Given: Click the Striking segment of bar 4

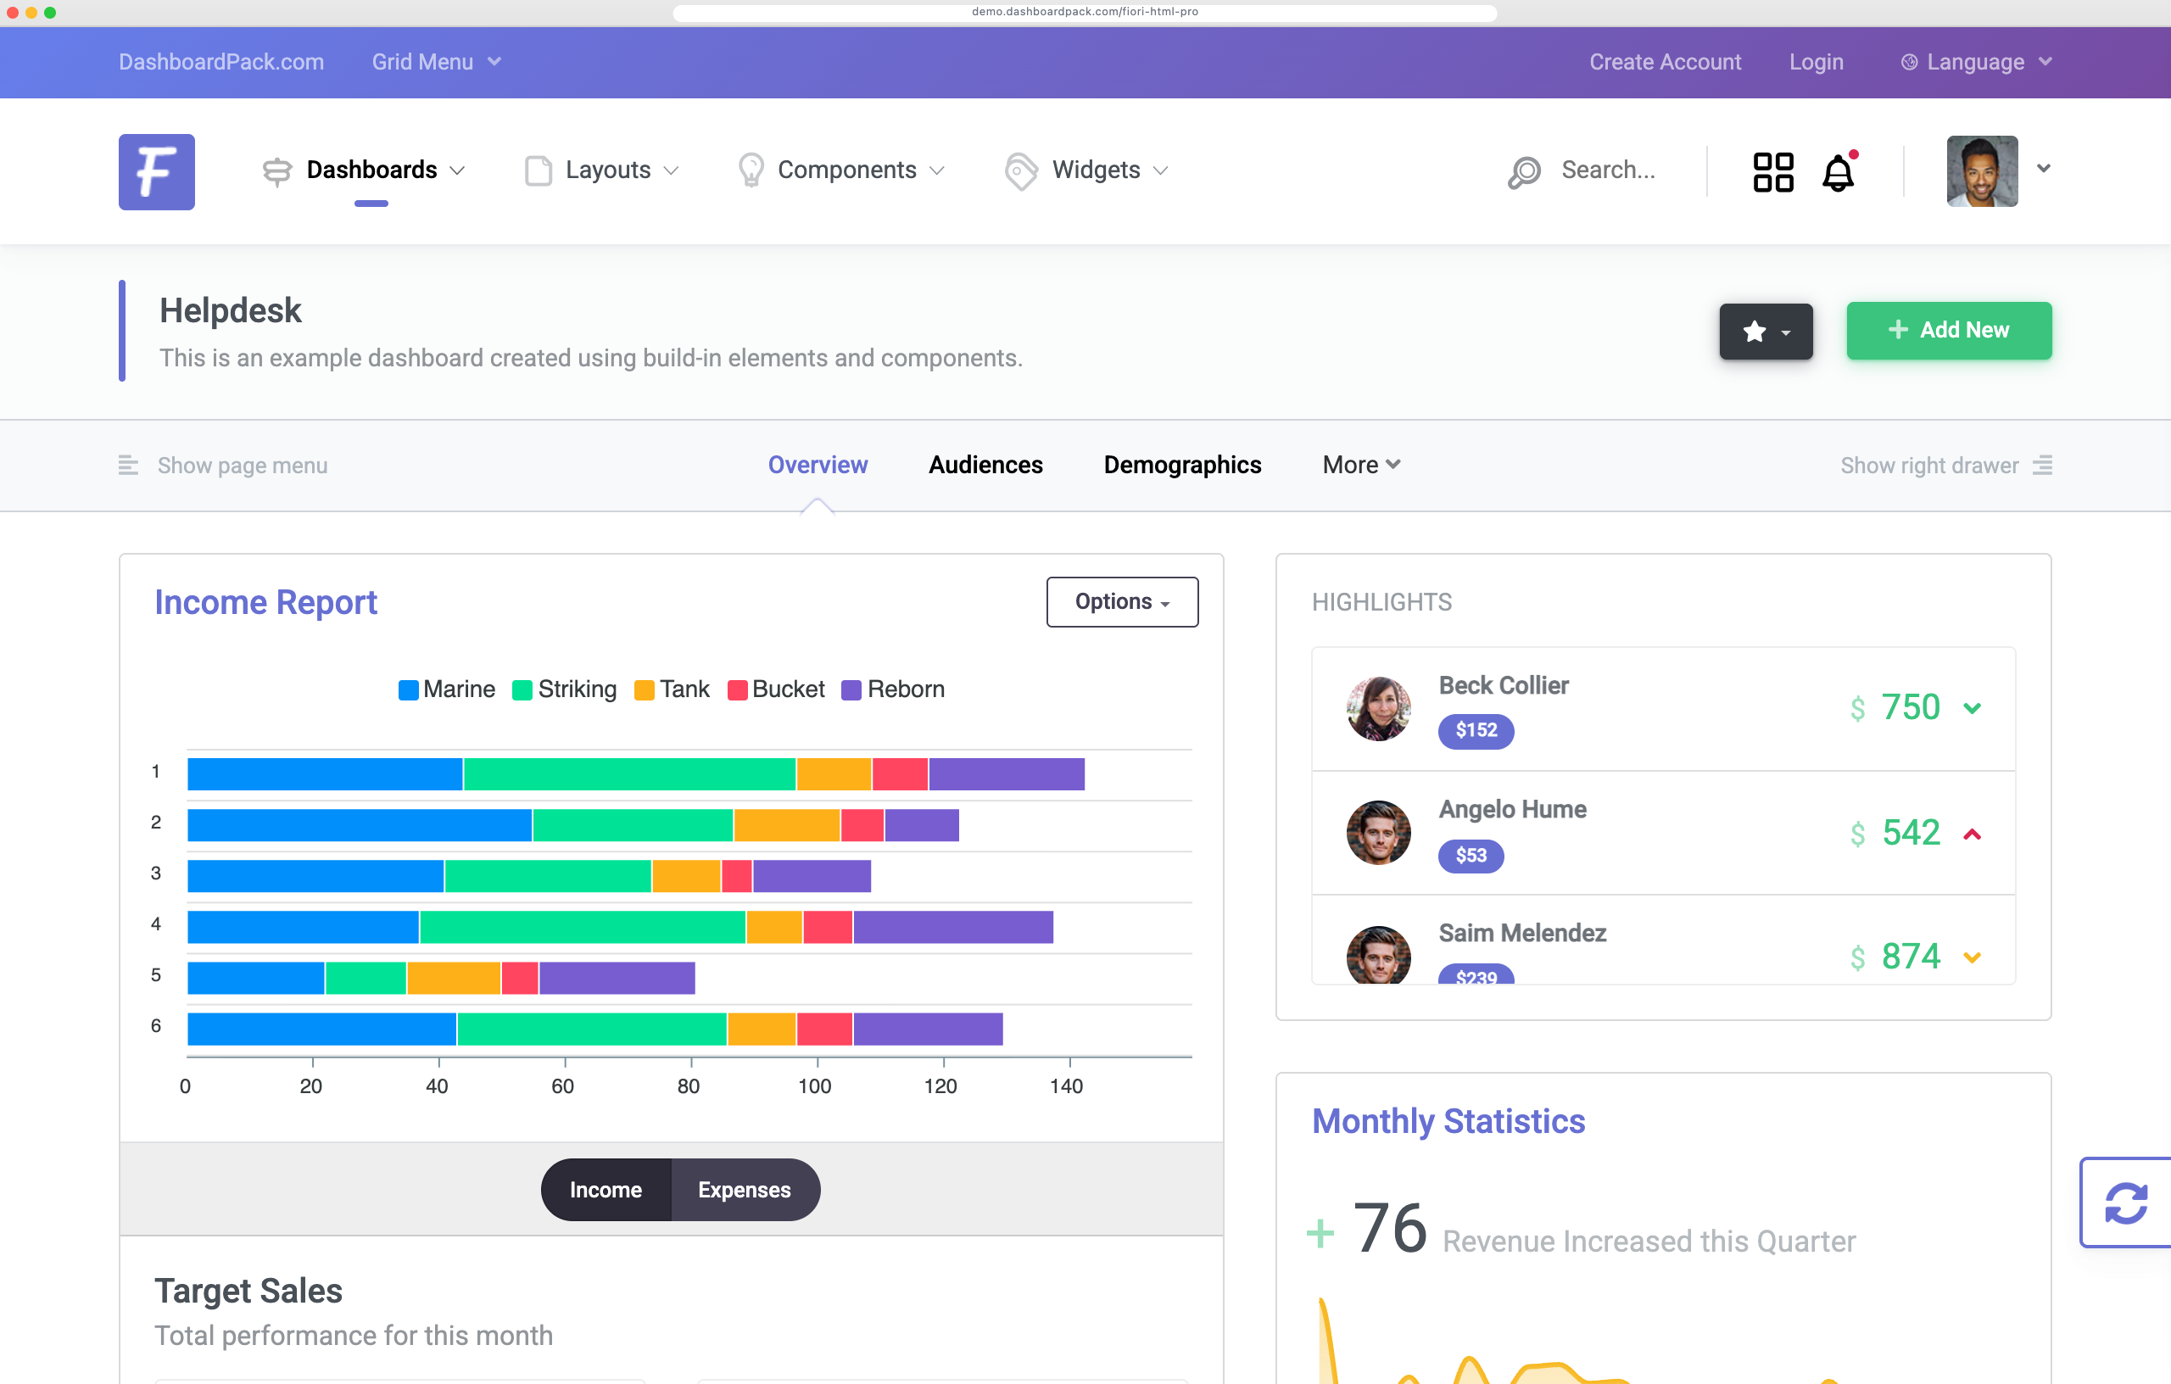Looking at the screenshot, I should [x=583, y=927].
